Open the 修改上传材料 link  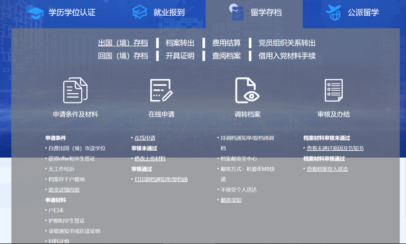pos(150,158)
